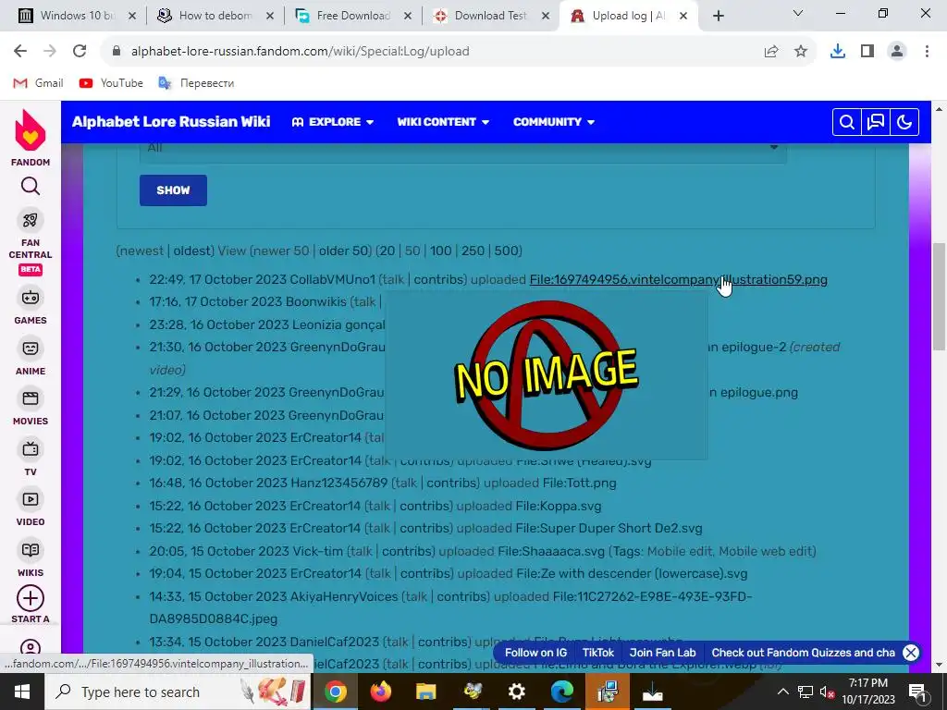Screen dimensions: 947x710
Task: Open File Explorer from the taskbar
Action: pyautogui.click(x=425, y=692)
